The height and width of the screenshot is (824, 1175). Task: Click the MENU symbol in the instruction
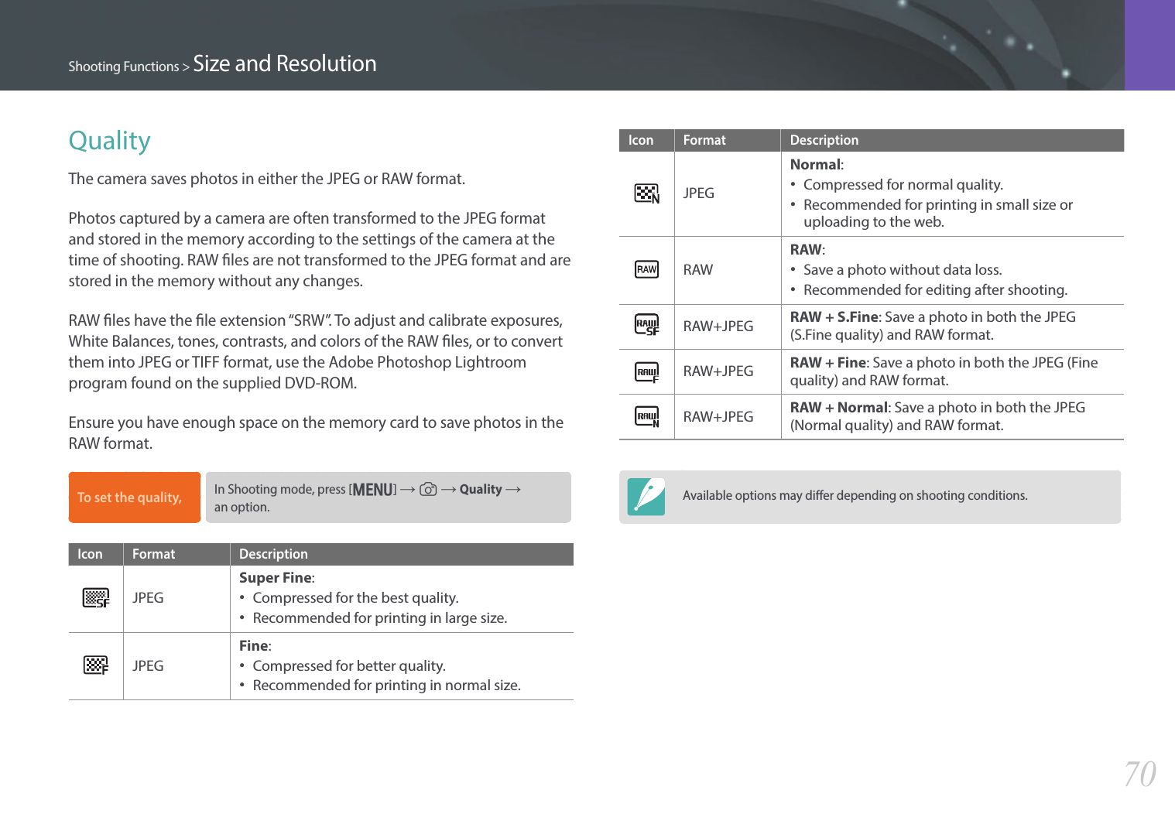pyautogui.click(x=372, y=489)
